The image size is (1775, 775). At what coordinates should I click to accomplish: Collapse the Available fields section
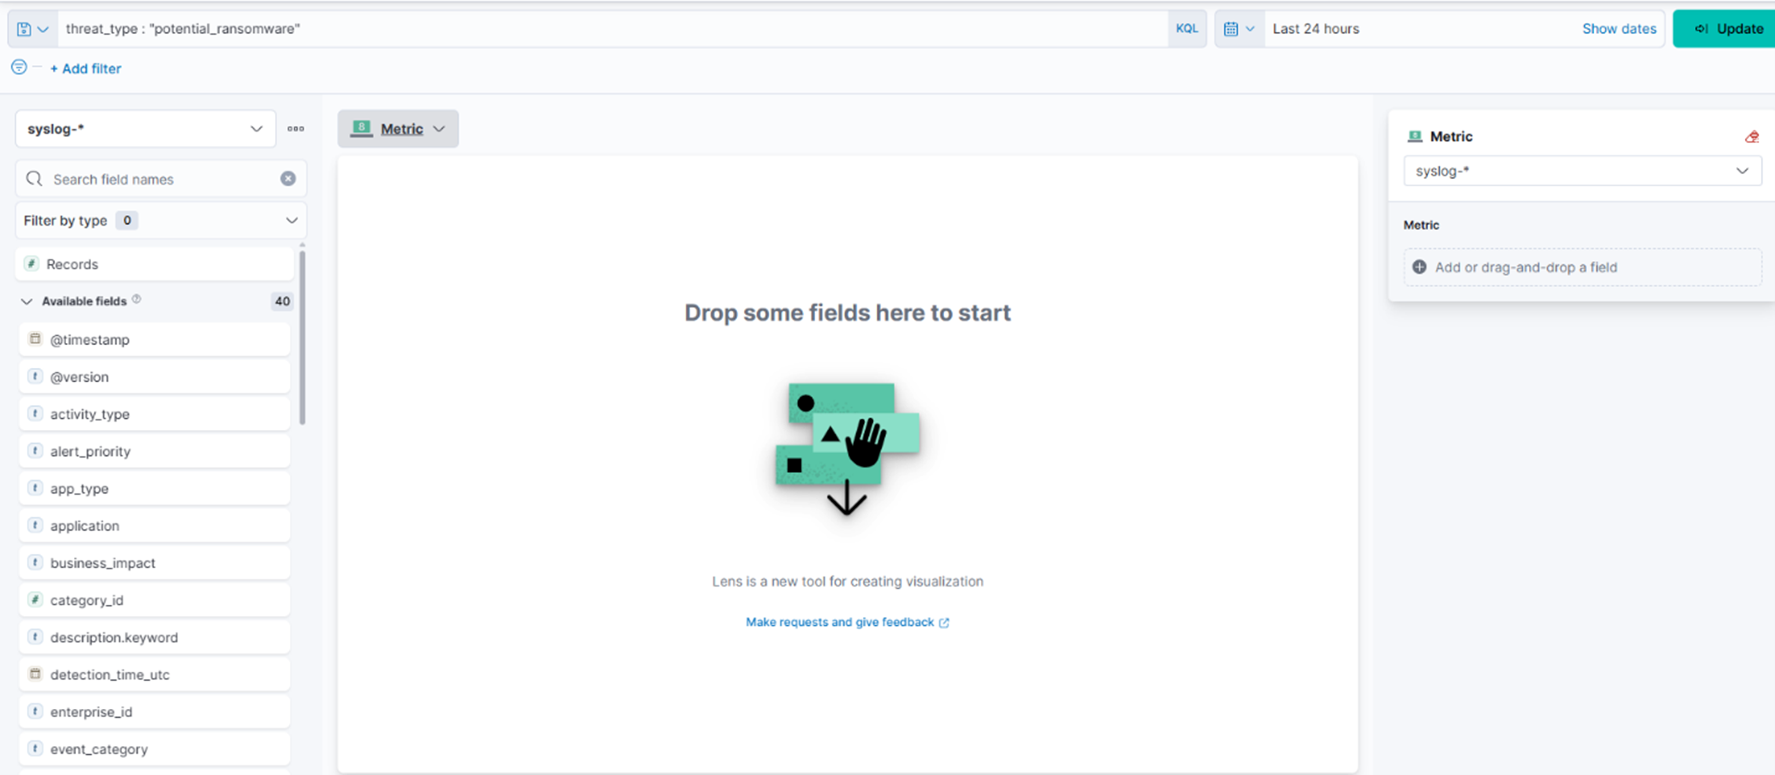27,302
